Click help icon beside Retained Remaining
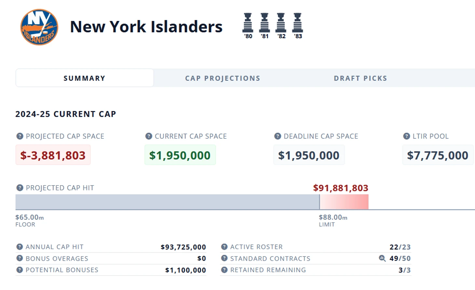475x290 pixels. pyautogui.click(x=224, y=270)
